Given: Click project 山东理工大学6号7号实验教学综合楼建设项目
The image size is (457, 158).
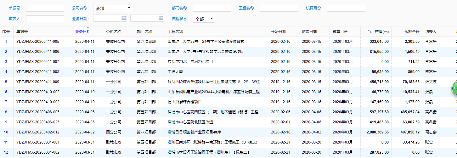Looking at the screenshot, I should point(206,52).
